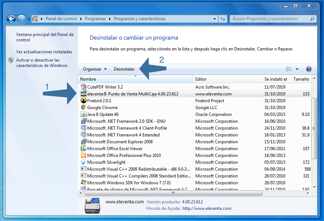324x221 pixels.
Task: Click size value 588
Action: tap(307, 169)
